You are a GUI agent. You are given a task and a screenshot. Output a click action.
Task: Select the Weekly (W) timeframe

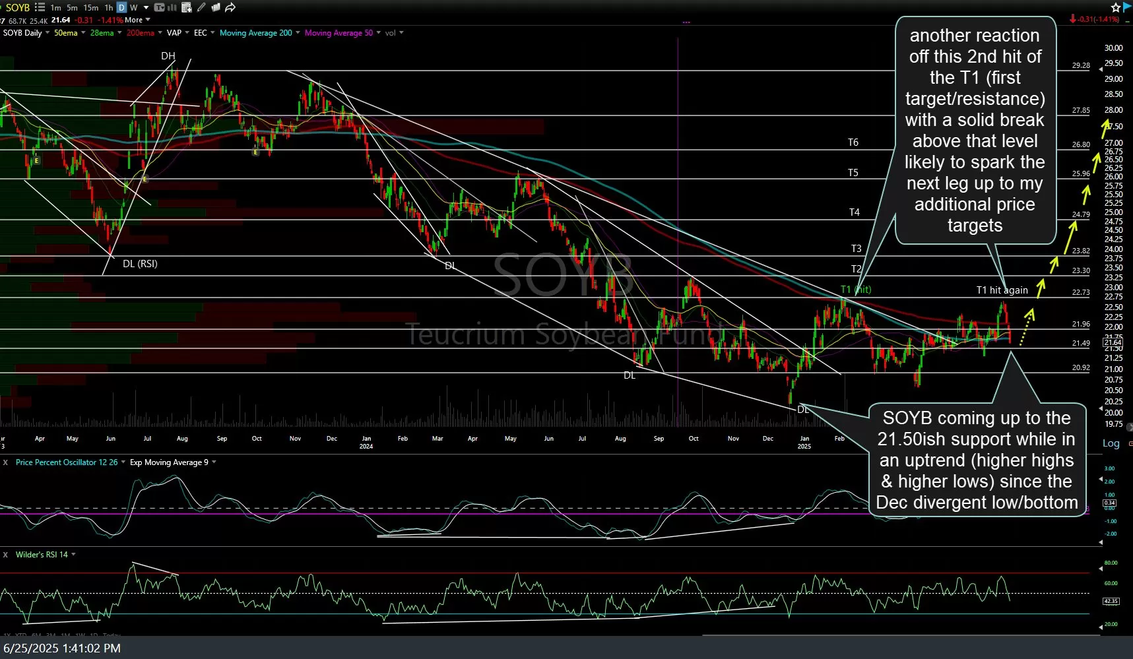133,7
